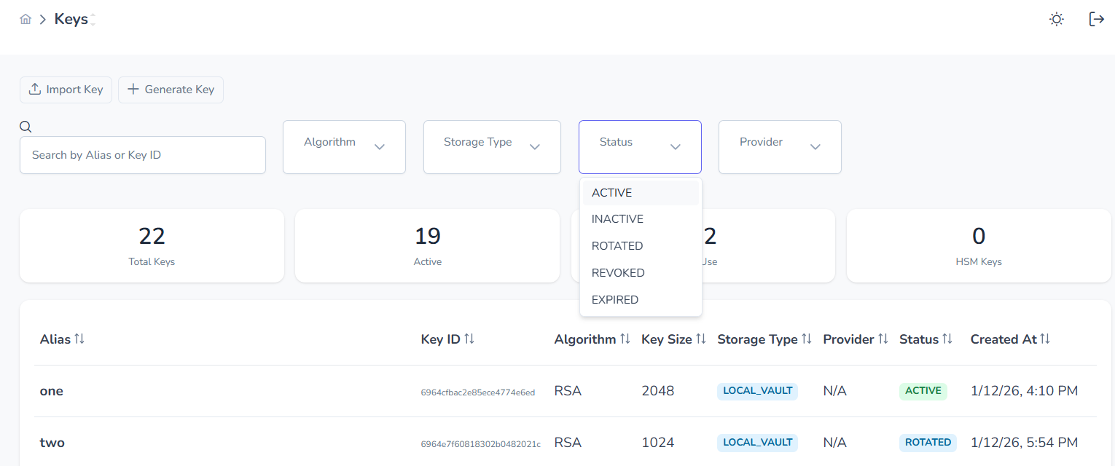1115x466 pixels.
Task: Toggle the light/dark theme sun icon
Action: click(x=1056, y=20)
